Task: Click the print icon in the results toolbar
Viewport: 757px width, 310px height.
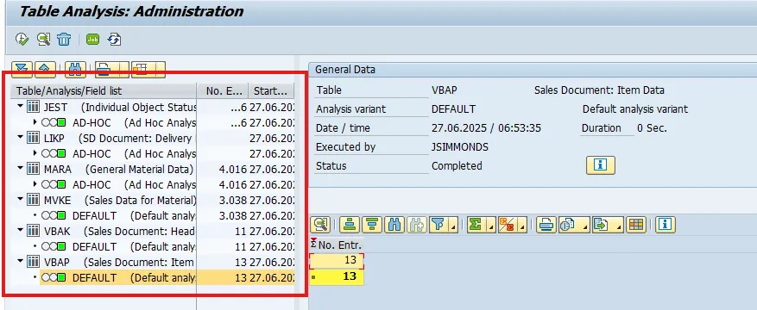Action: click(x=546, y=224)
